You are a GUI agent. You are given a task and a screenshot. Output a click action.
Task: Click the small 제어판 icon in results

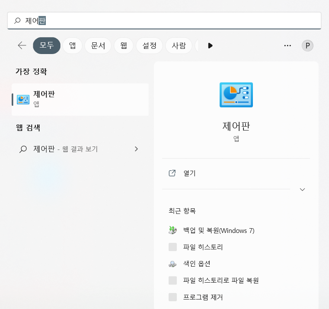23,99
